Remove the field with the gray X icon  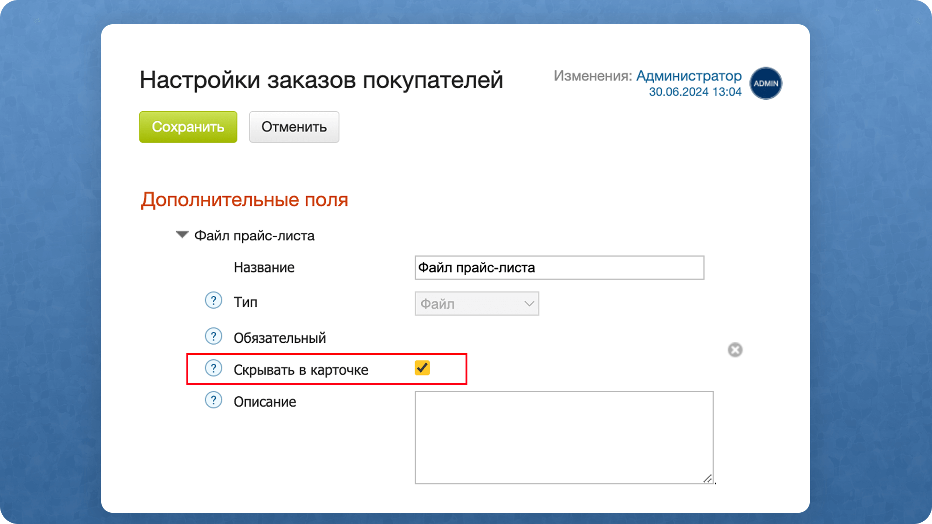click(x=735, y=350)
